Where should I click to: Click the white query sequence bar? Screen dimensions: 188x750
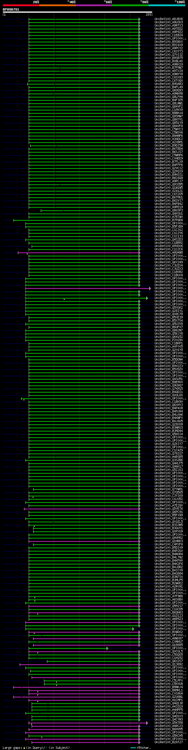click(x=77, y=12)
